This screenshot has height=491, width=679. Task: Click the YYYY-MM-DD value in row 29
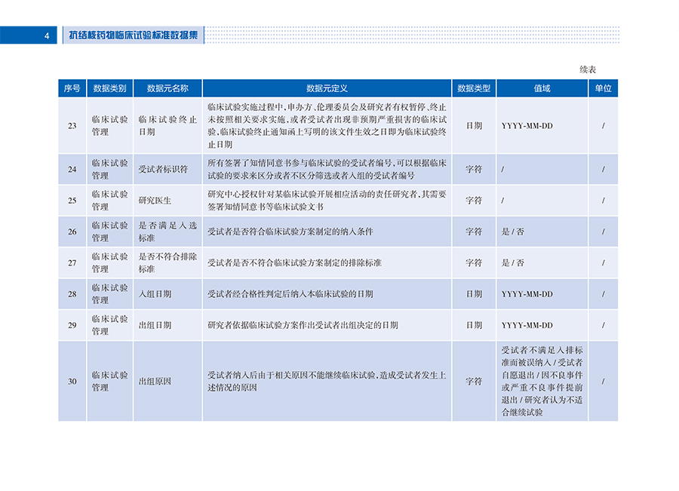click(527, 326)
